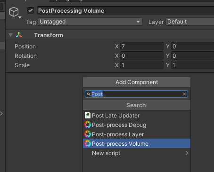
Task: Open the icon picker arrow beside cube
Action: click(x=20, y=17)
